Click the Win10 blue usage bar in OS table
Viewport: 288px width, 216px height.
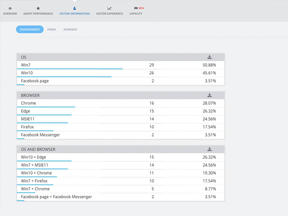pyautogui.click(x=64, y=77)
